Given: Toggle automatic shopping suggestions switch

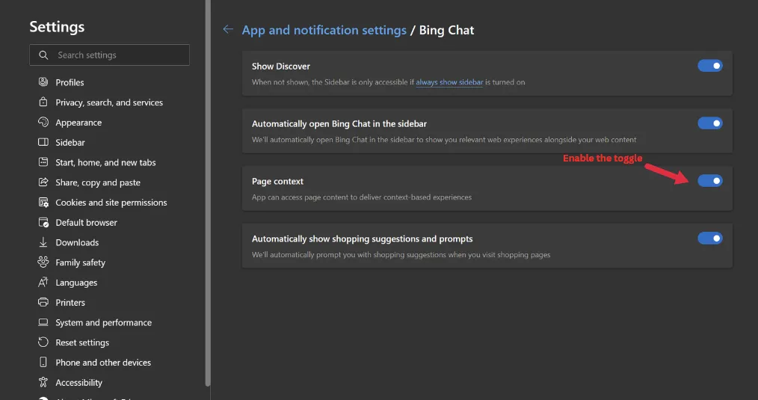Looking at the screenshot, I should click(709, 239).
